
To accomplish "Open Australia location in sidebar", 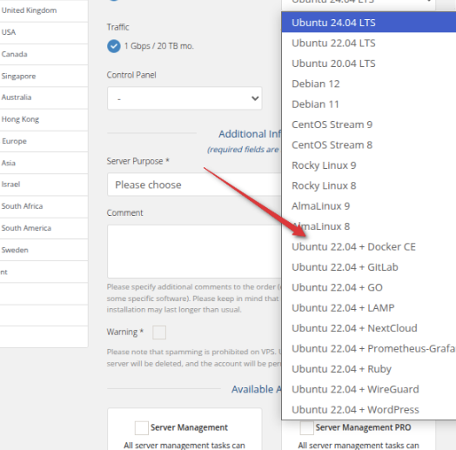I will (44, 97).
